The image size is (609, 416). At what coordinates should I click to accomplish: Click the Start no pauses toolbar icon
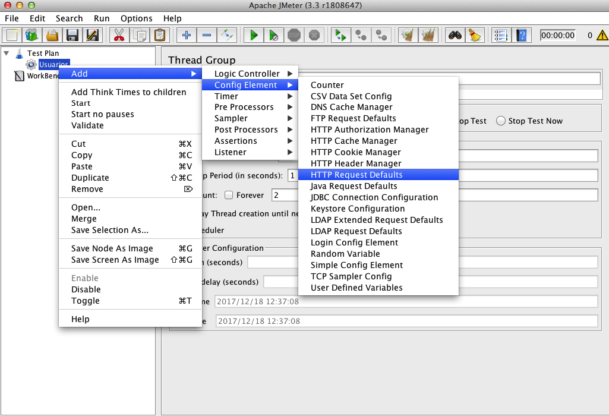[274, 35]
